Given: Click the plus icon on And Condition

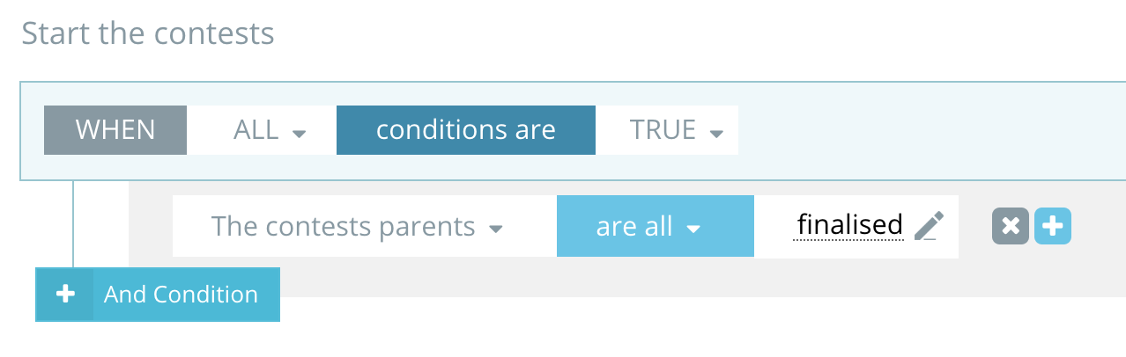Looking at the screenshot, I should pos(65,295).
